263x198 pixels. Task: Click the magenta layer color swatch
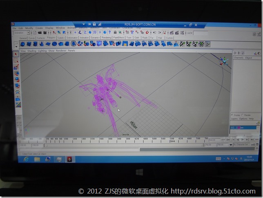point(238,128)
